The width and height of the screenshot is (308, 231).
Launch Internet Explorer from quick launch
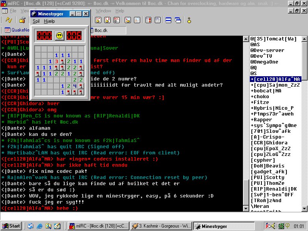click(40, 226)
